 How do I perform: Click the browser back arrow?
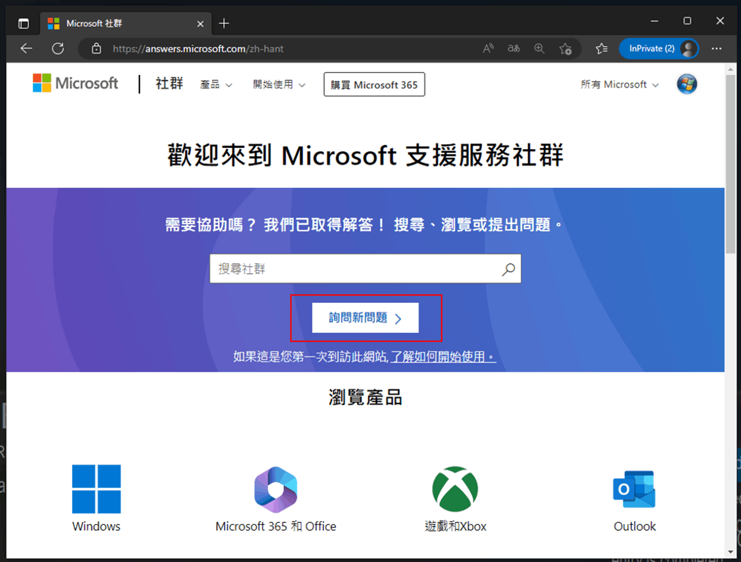point(26,48)
